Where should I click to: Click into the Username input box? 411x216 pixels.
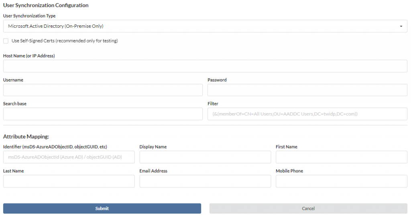click(x=103, y=90)
